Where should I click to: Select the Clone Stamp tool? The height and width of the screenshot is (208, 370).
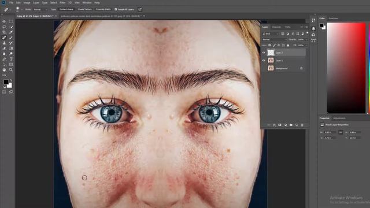4,43
